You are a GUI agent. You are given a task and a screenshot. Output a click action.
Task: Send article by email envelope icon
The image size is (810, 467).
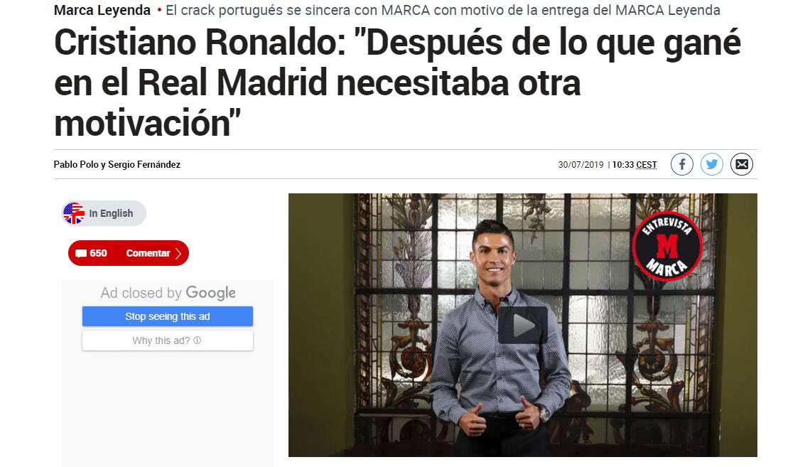[742, 164]
